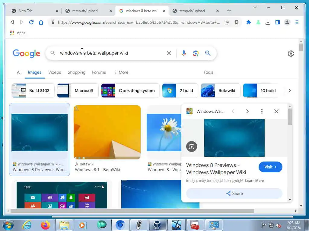Filter images by 7 build chip
Image resolution: width=309 pixels, height=231 pixels.
tap(180, 91)
